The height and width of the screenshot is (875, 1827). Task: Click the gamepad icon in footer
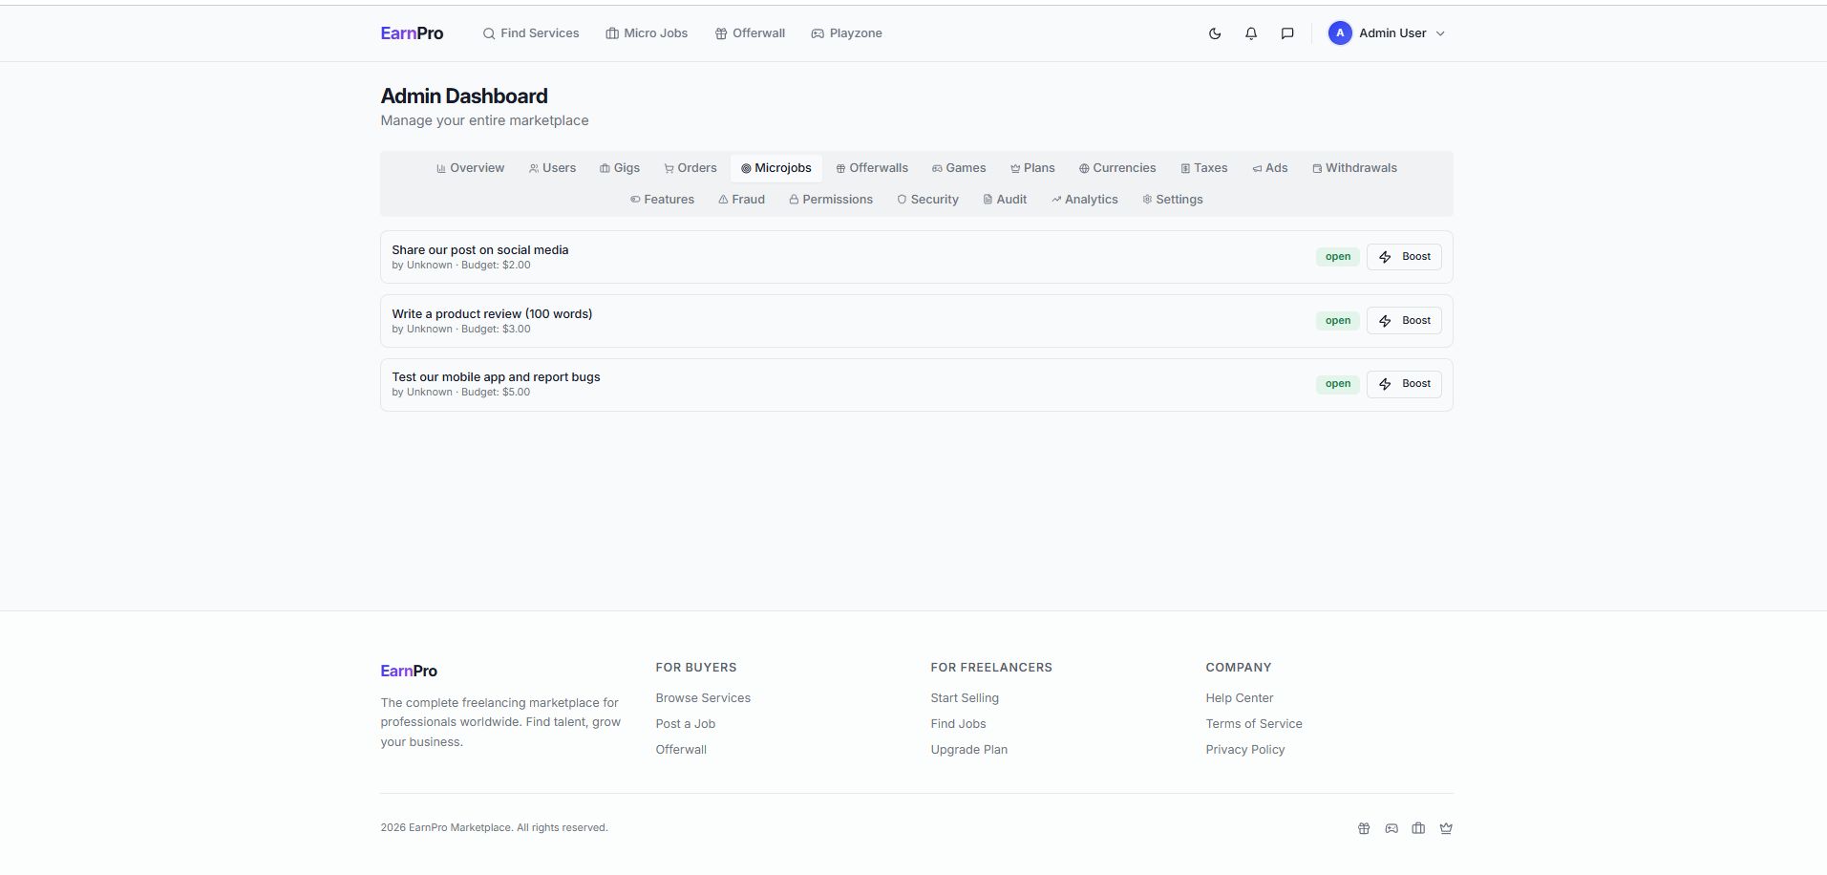[x=1391, y=828]
